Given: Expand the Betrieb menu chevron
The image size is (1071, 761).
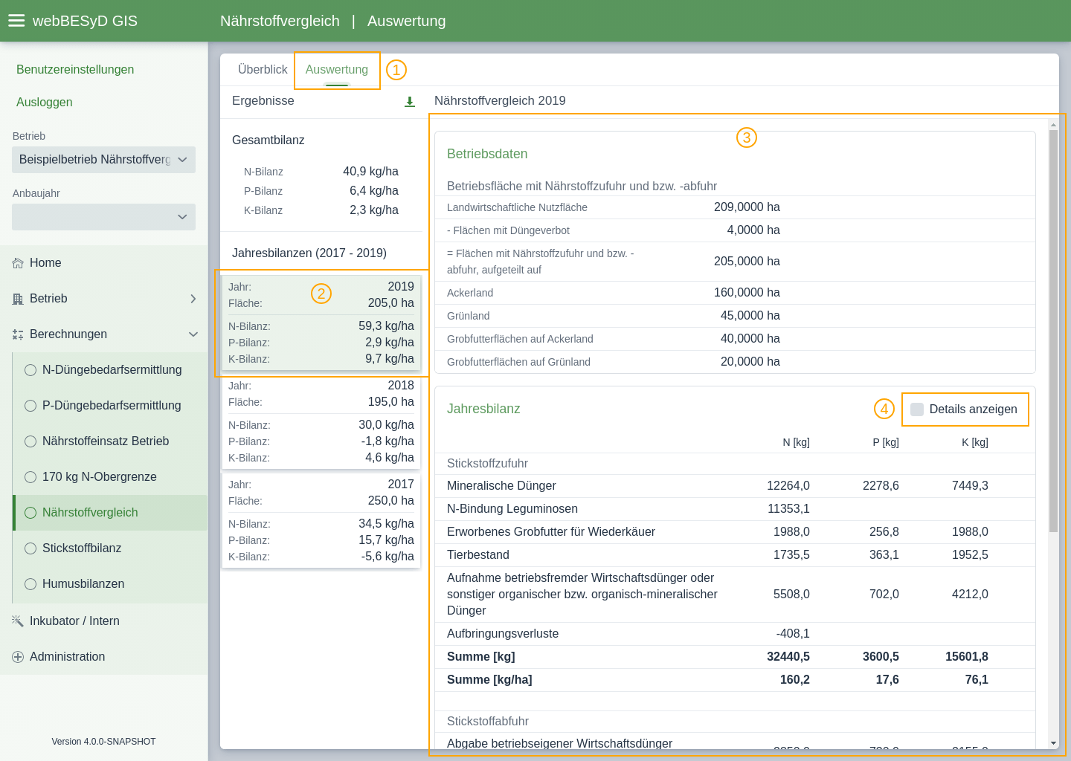Looking at the screenshot, I should (193, 299).
